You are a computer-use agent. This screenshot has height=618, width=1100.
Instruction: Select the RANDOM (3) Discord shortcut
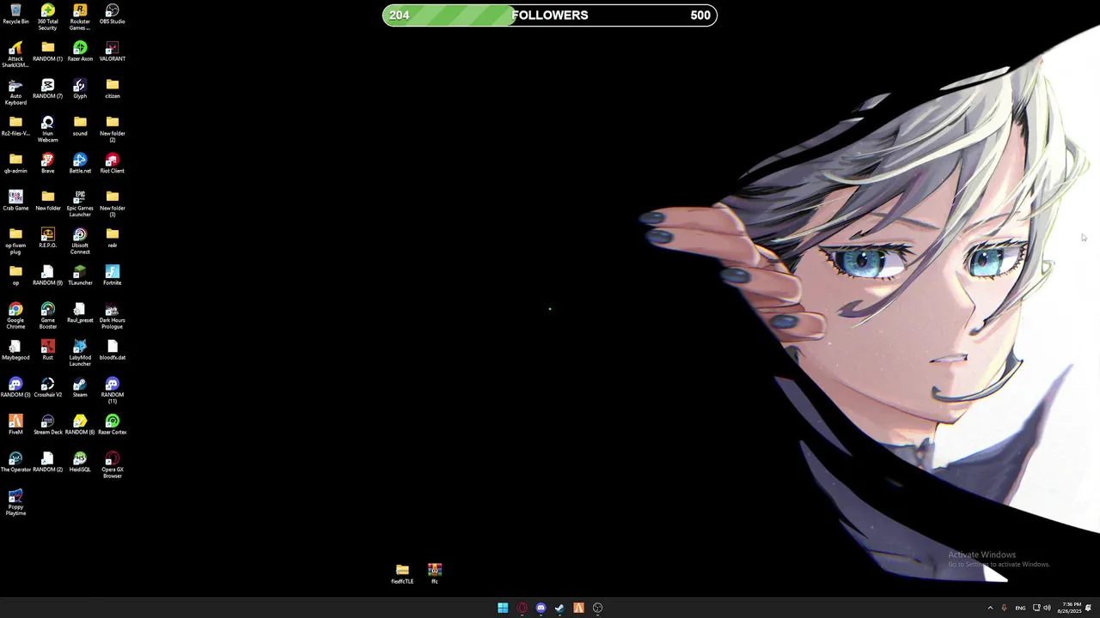pos(15,388)
